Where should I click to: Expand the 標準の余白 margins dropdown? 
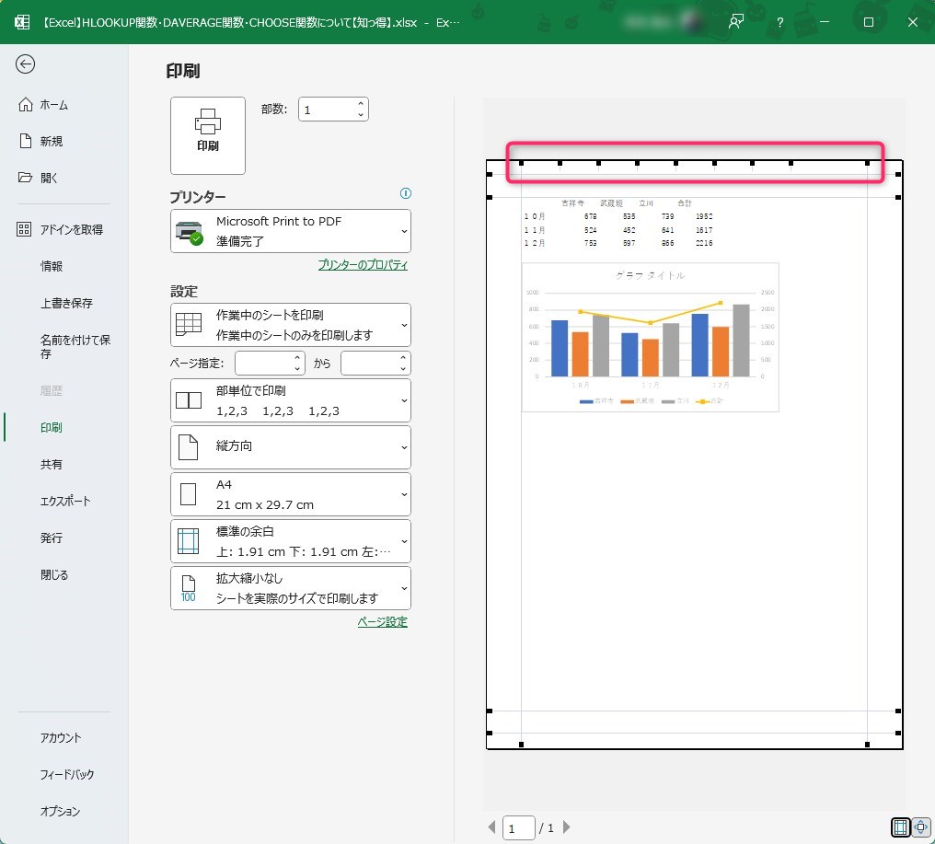[x=291, y=541]
